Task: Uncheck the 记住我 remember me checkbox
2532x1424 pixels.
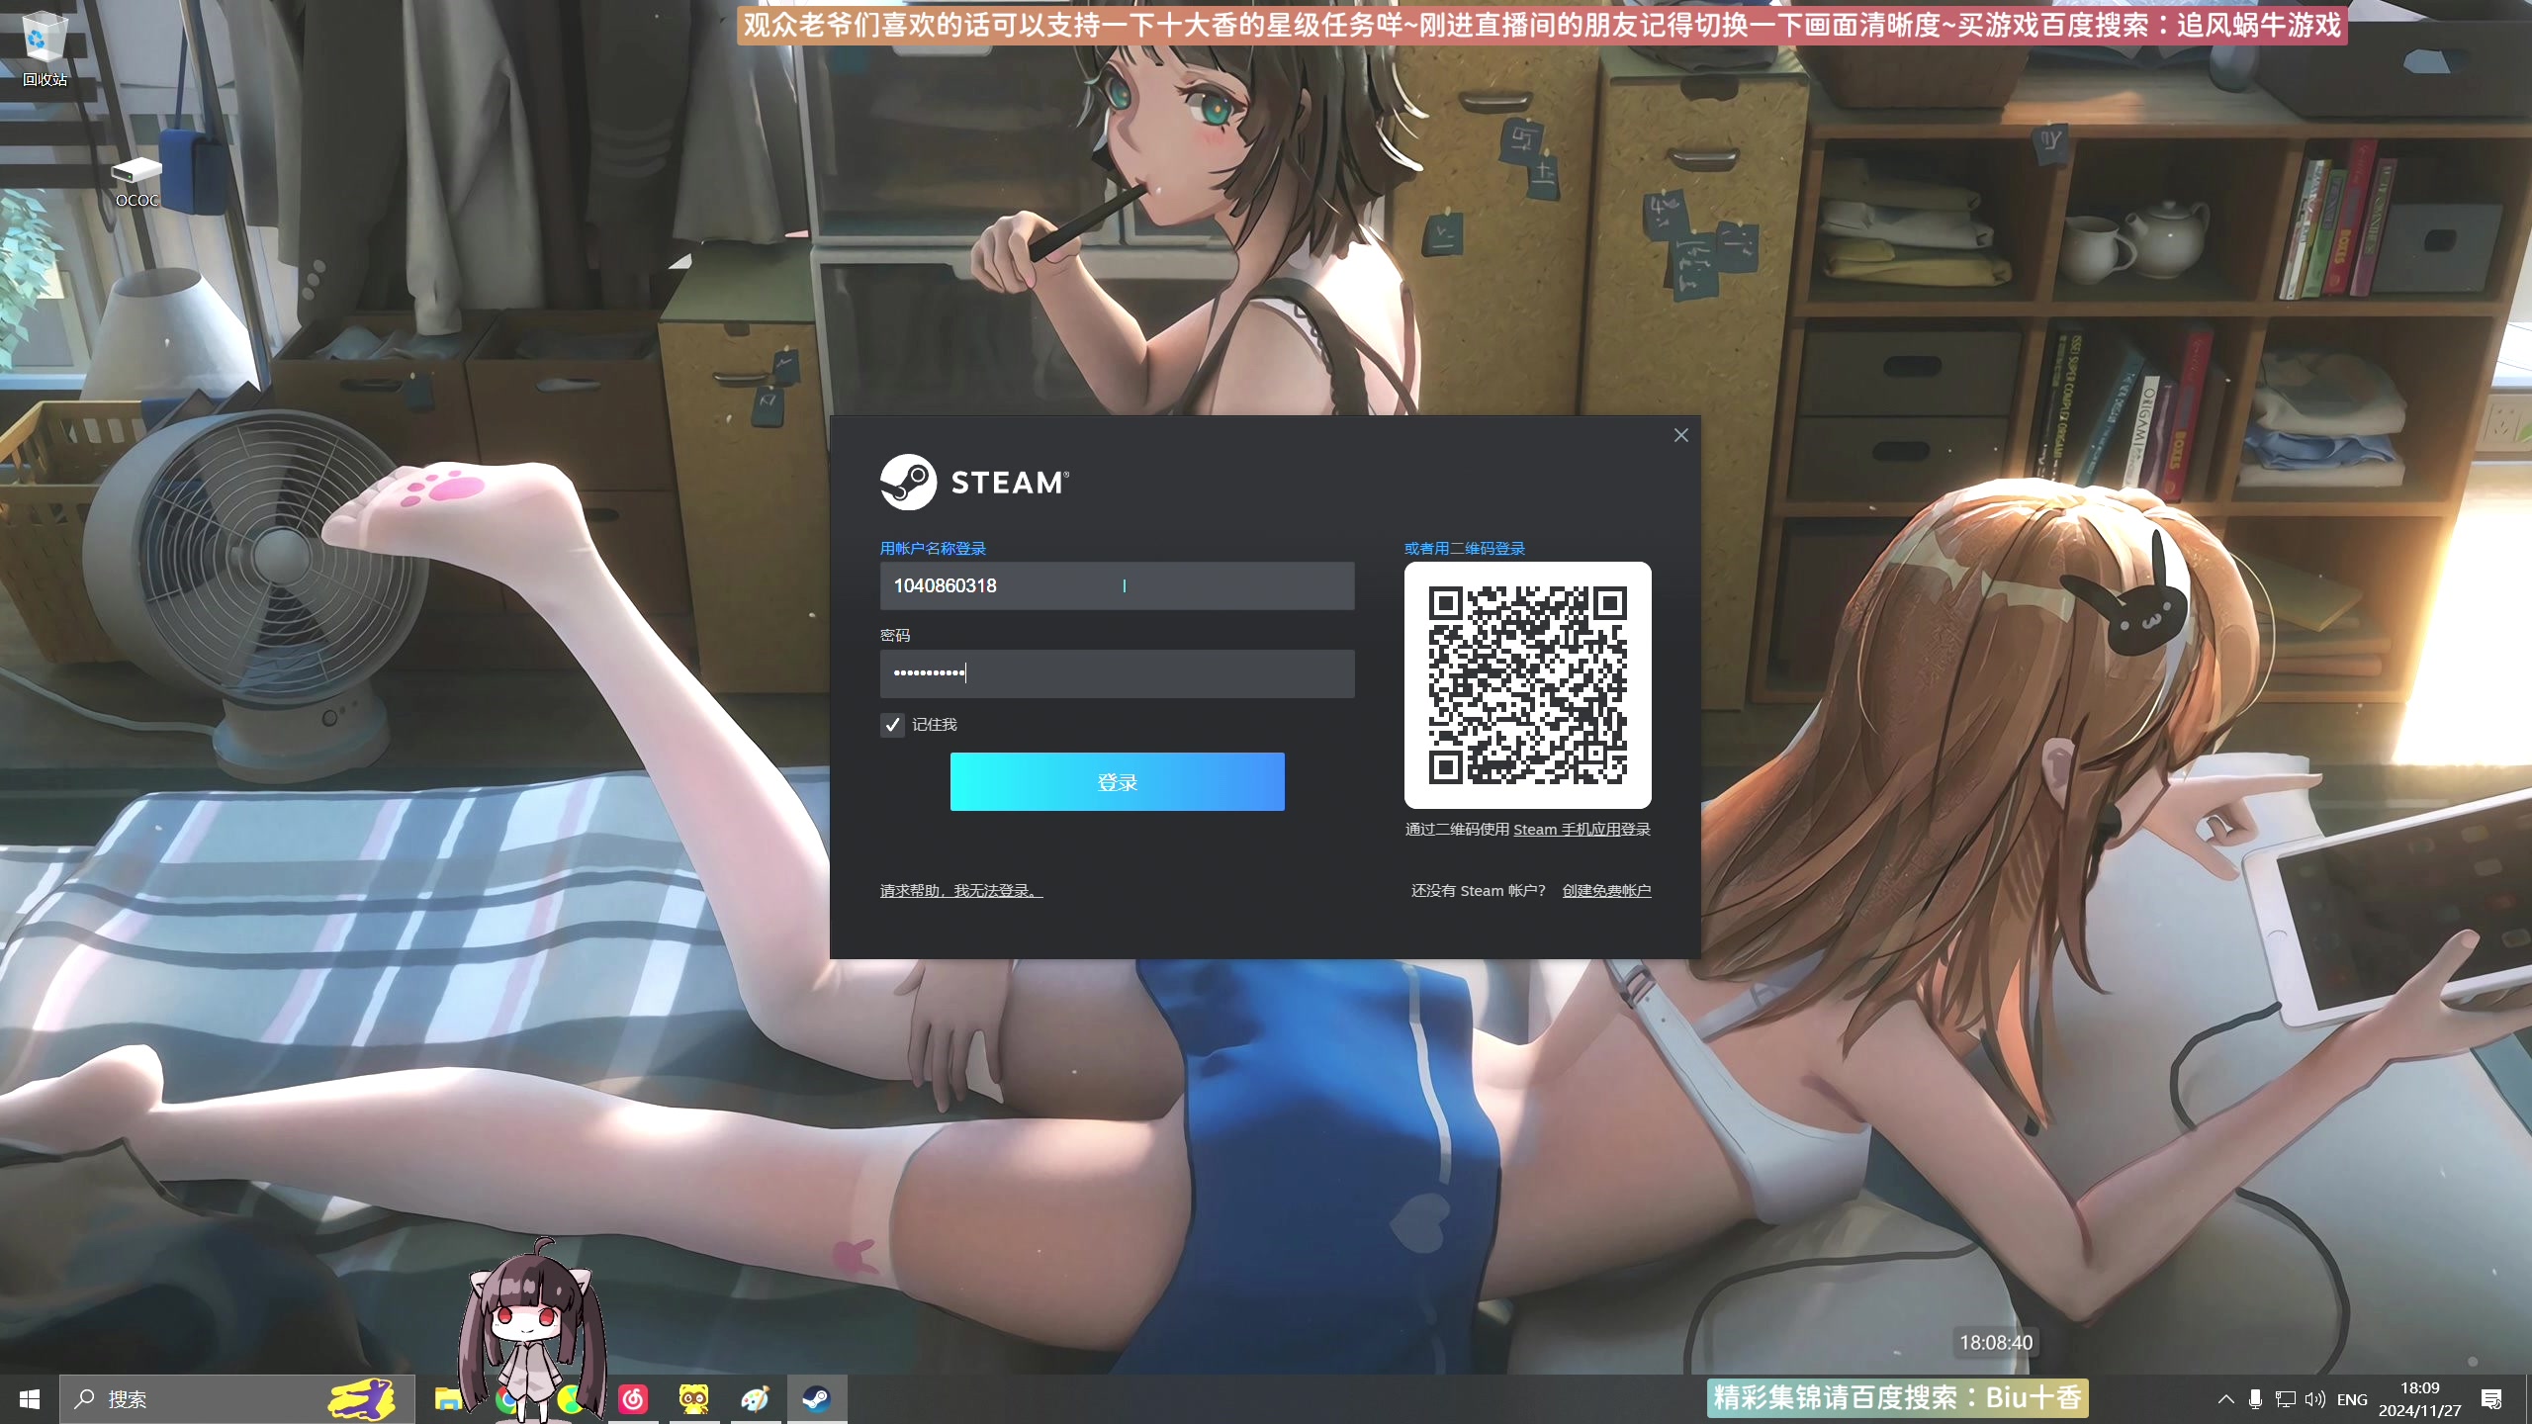Action: 892,725
